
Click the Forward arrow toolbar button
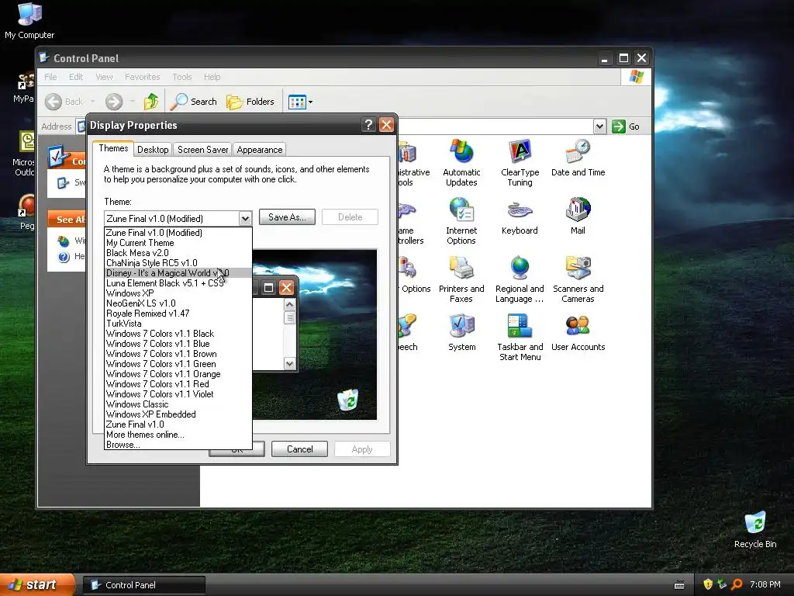(114, 102)
